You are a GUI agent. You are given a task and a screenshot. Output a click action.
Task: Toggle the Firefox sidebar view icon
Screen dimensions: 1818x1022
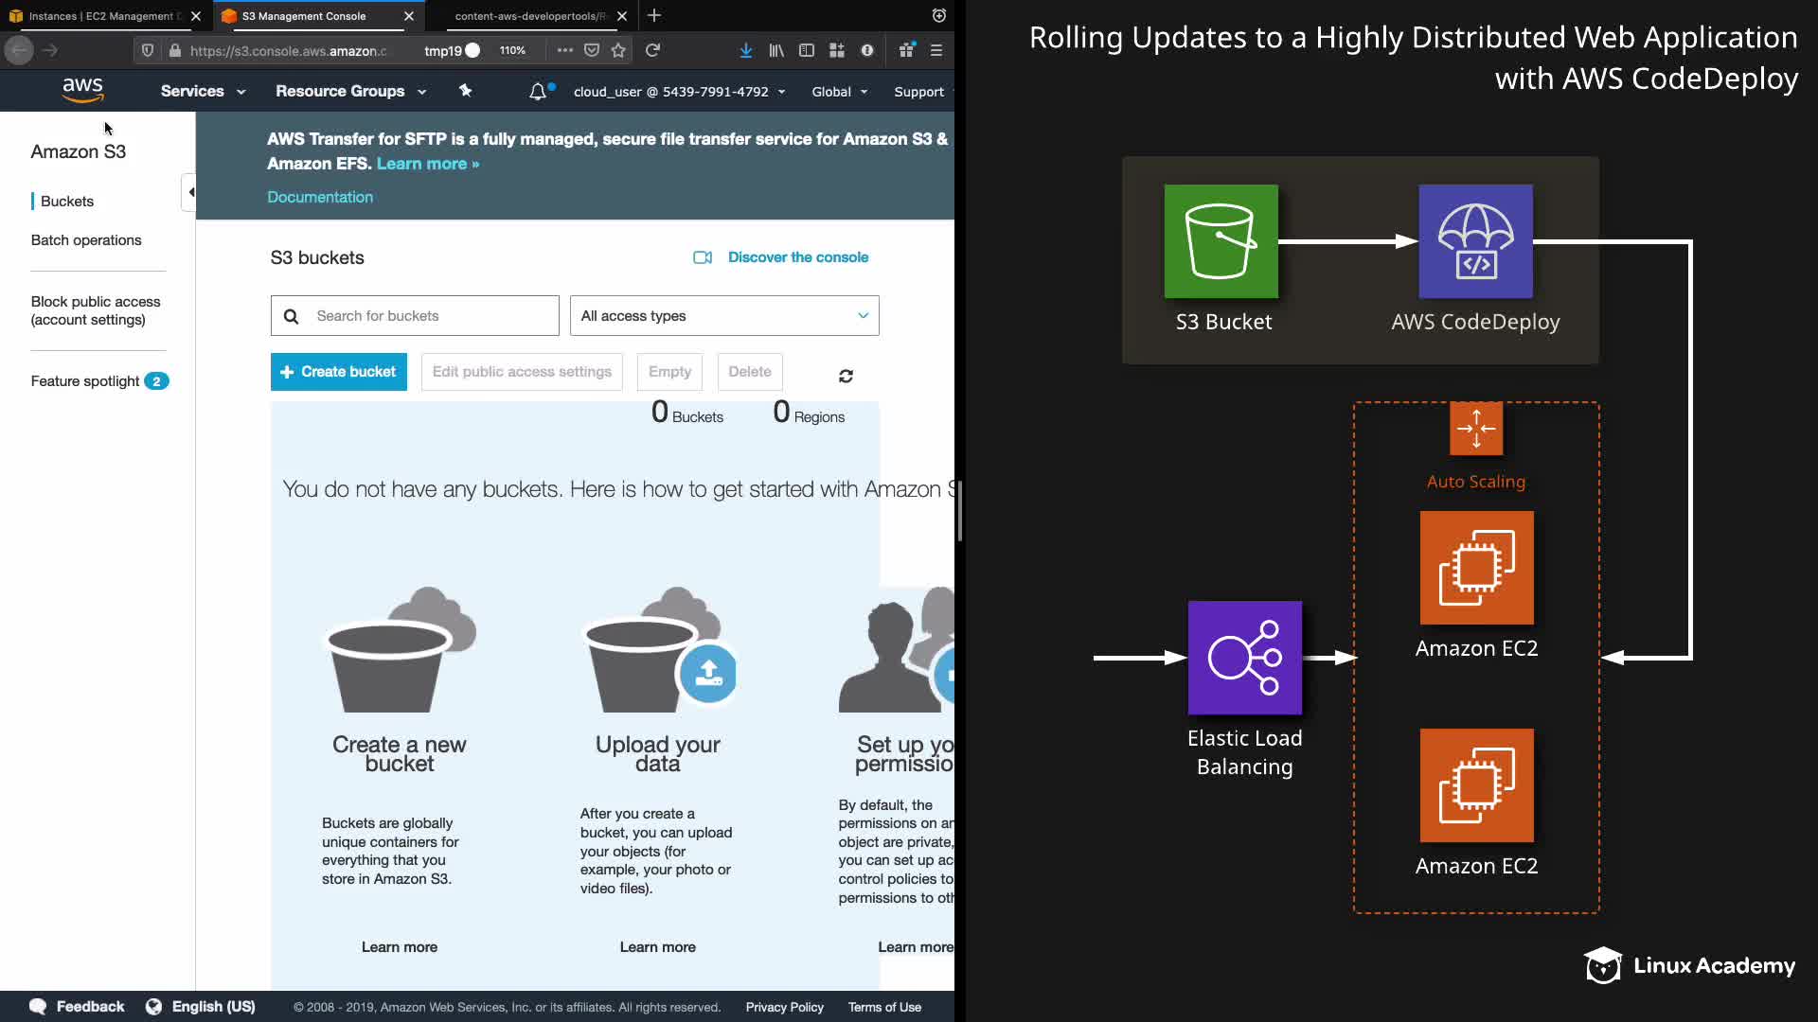(x=807, y=50)
